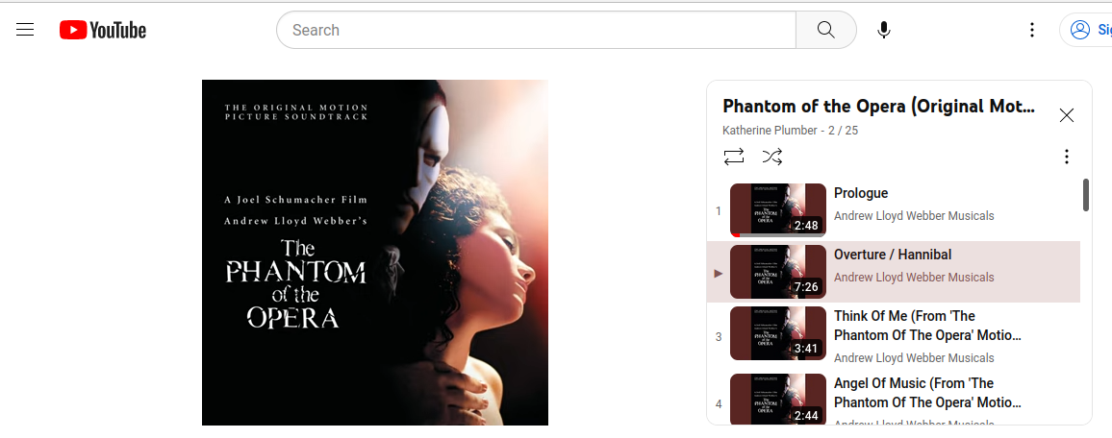Play Think Of Me track
The image size is (1112, 438).
coord(894,335)
